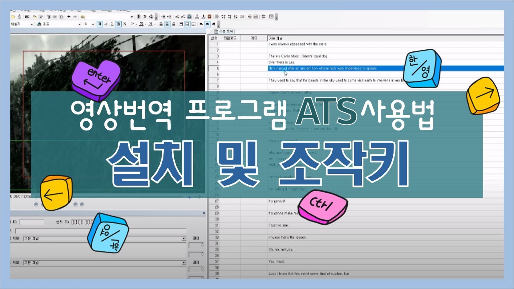
Task: Click the 메모 column header
Action: coord(254,38)
